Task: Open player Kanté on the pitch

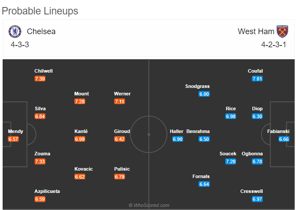Action: (81, 131)
